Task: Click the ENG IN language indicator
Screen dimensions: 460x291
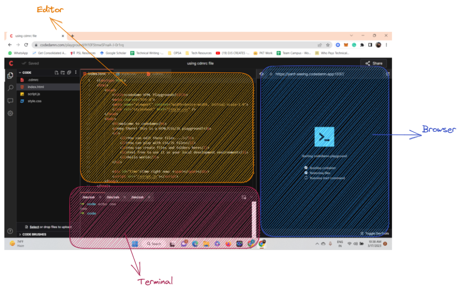Action: (340, 244)
